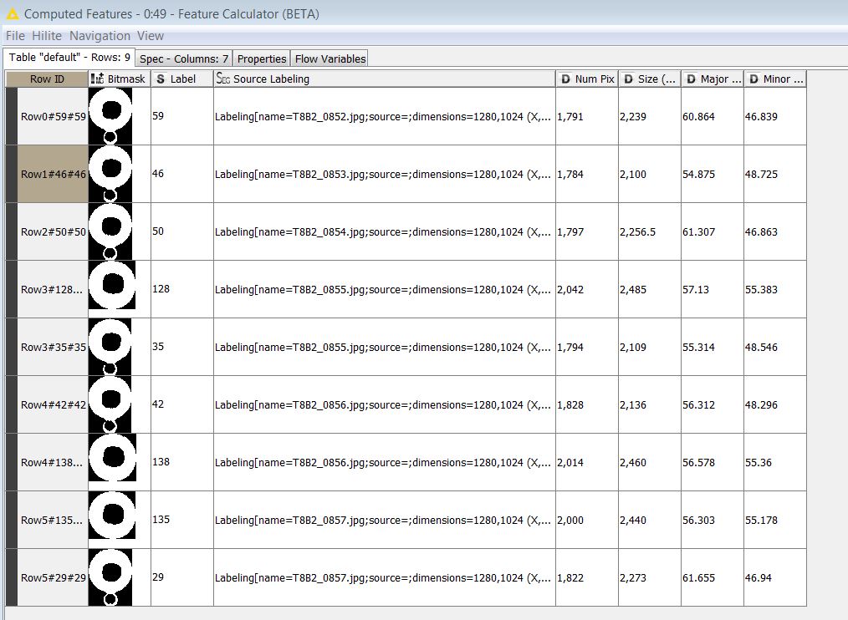Click the Major column header
The height and width of the screenshot is (620, 848).
[x=713, y=79]
